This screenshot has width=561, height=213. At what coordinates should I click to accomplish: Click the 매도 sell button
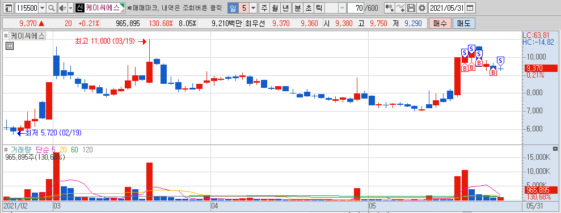coord(463,24)
